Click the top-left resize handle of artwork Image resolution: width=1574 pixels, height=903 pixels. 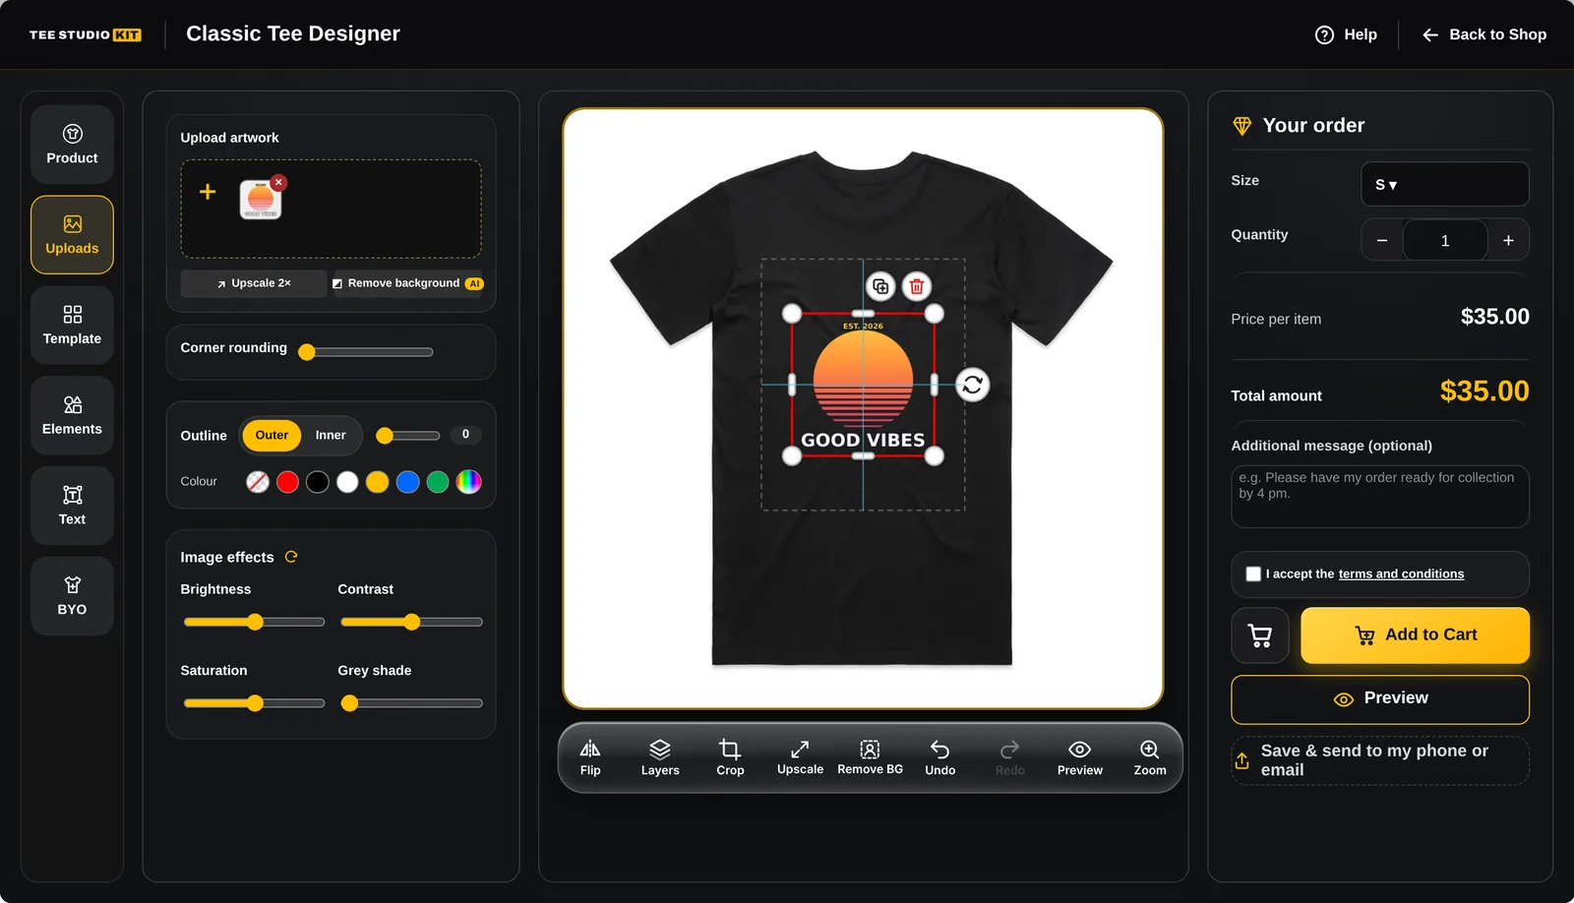point(792,314)
